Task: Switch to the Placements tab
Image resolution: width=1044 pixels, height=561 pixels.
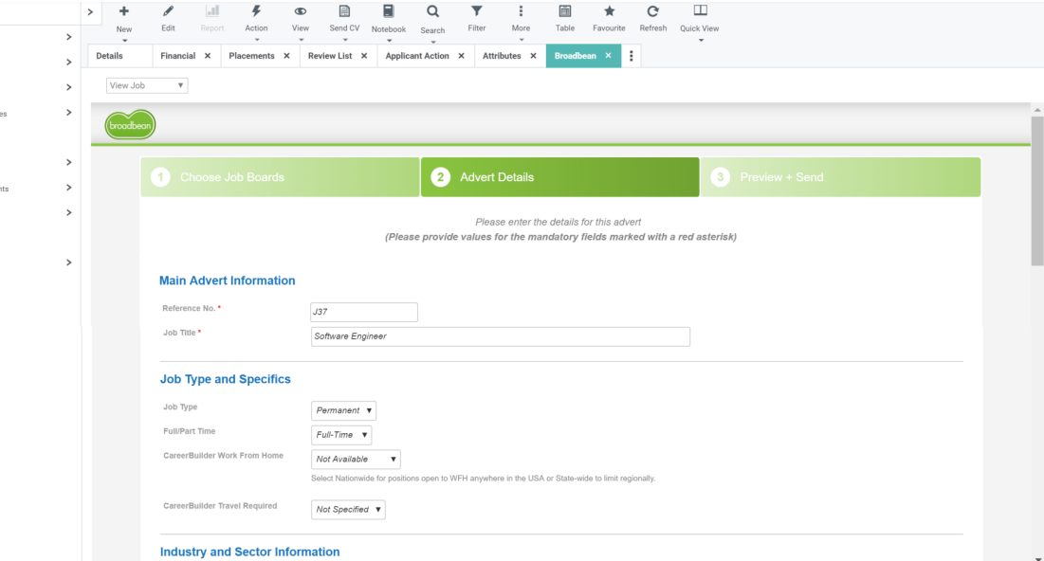Action: tap(251, 56)
